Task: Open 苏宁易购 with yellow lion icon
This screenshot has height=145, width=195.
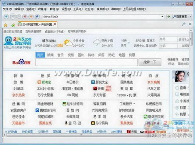Action: coord(99,123)
